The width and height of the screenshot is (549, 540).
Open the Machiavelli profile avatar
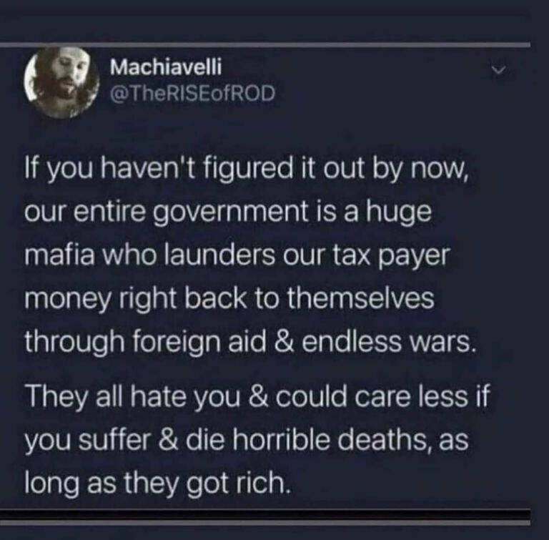[62, 82]
